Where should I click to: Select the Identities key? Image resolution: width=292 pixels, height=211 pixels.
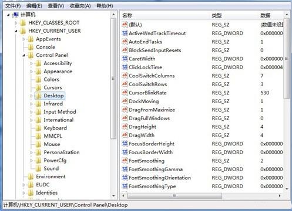46,193
